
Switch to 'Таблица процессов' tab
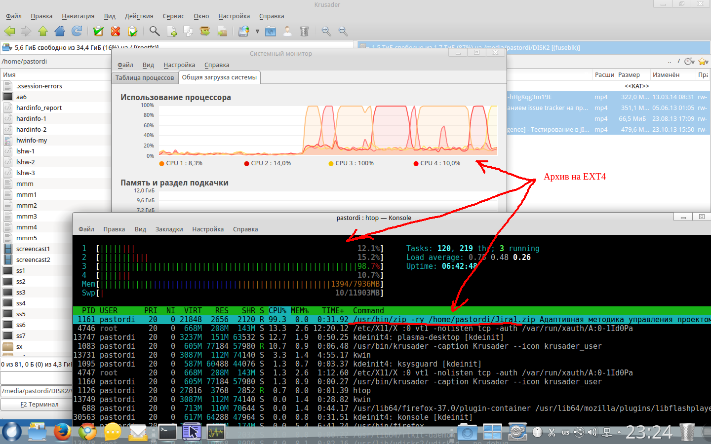coord(145,77)
